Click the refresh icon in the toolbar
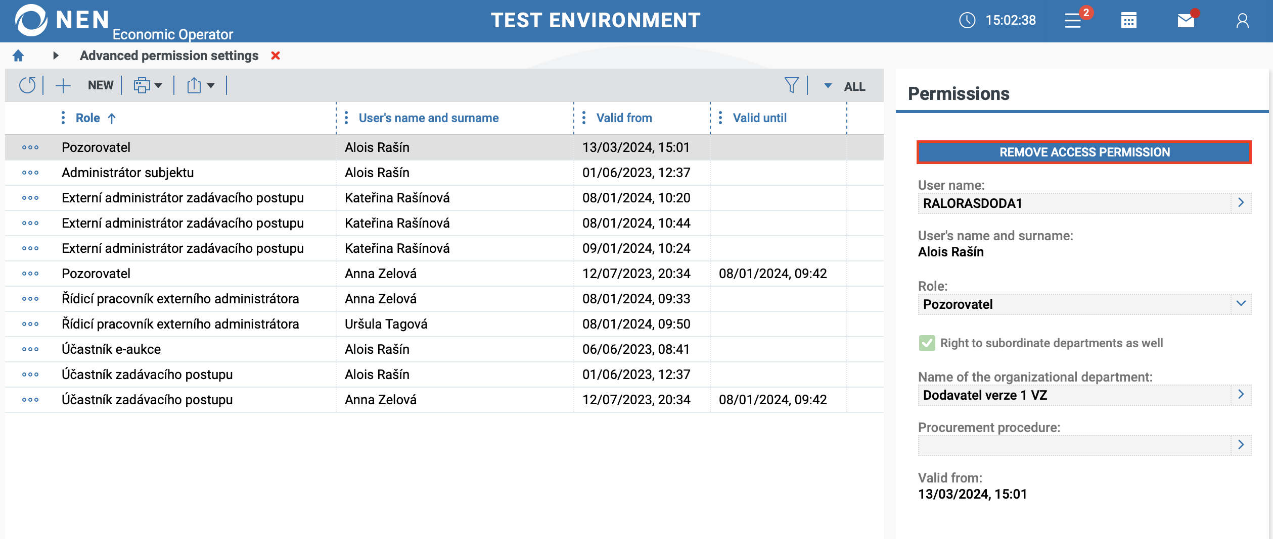Image resolution: width=1273 pixels, height=539 pixels. [x=27, y=85]
